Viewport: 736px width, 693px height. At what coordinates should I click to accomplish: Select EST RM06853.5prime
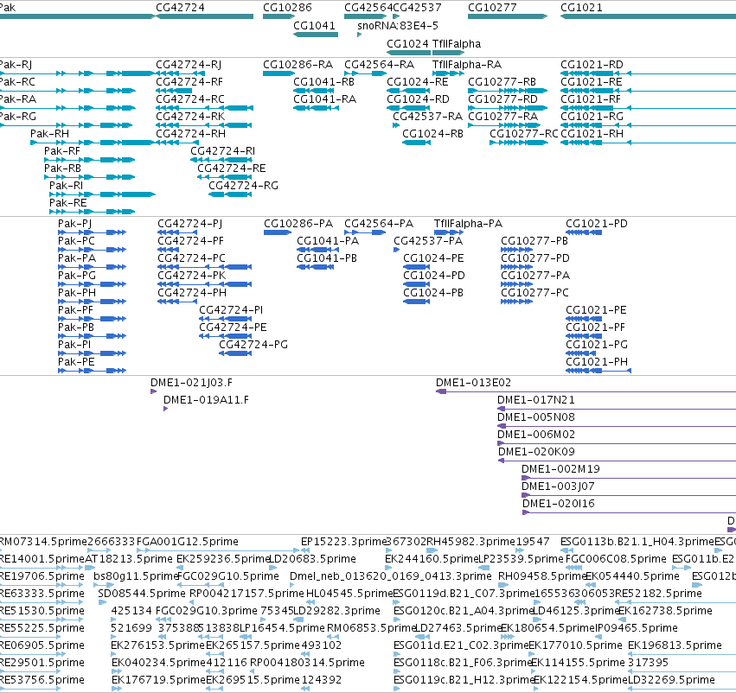coord(333,637)
